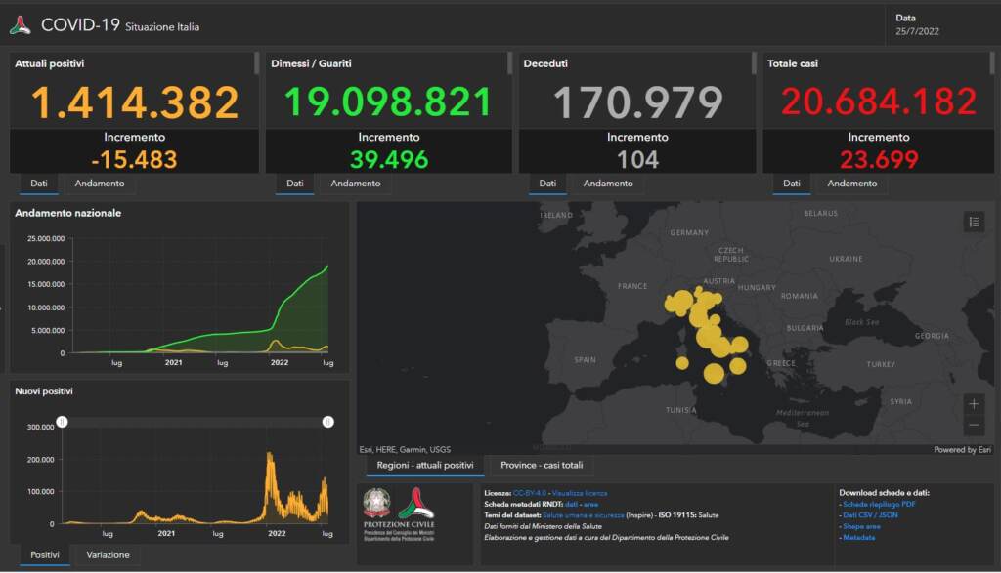Switch to Andamento tab under Dimessi / Guariti
The height and width of the screenshot is (573, 1001).
tap(356, 184)
